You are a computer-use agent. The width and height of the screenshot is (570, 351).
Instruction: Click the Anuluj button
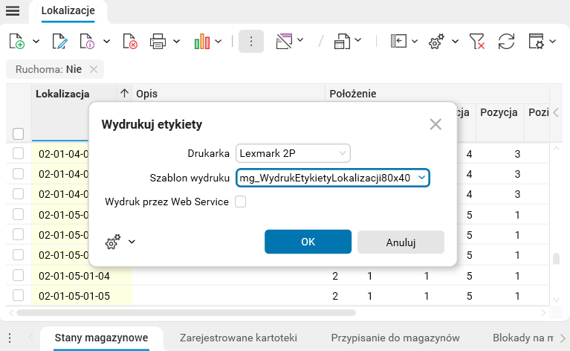401,242
